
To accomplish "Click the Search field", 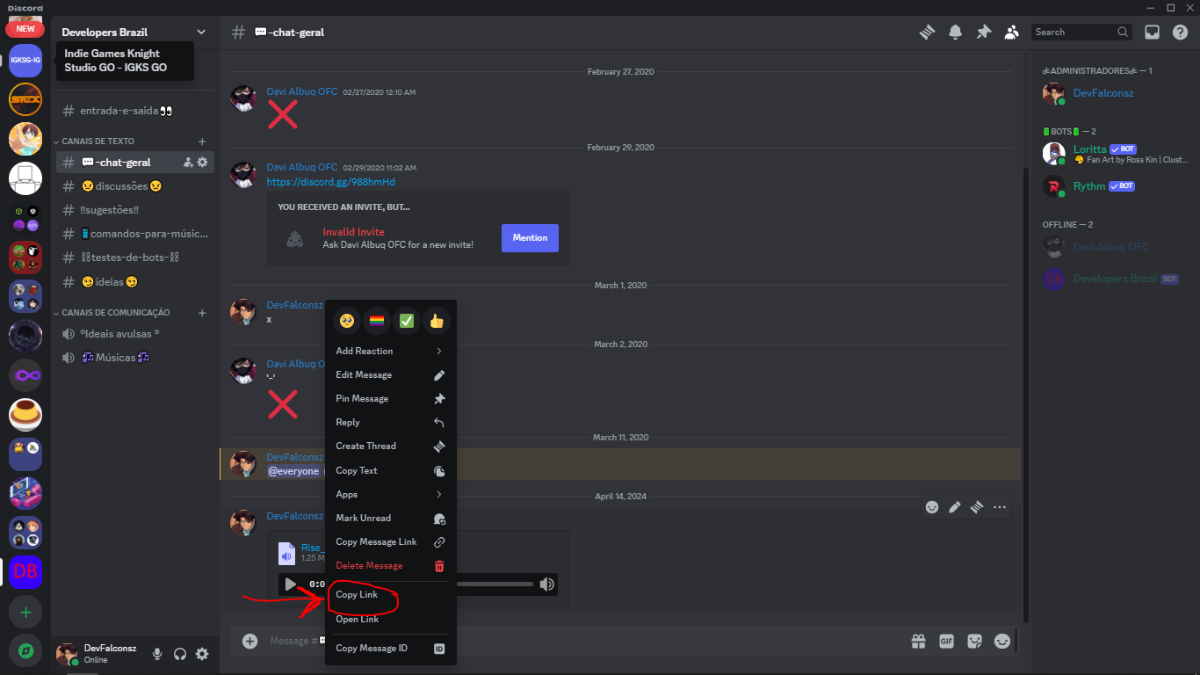I will [x=1081, y=32].
